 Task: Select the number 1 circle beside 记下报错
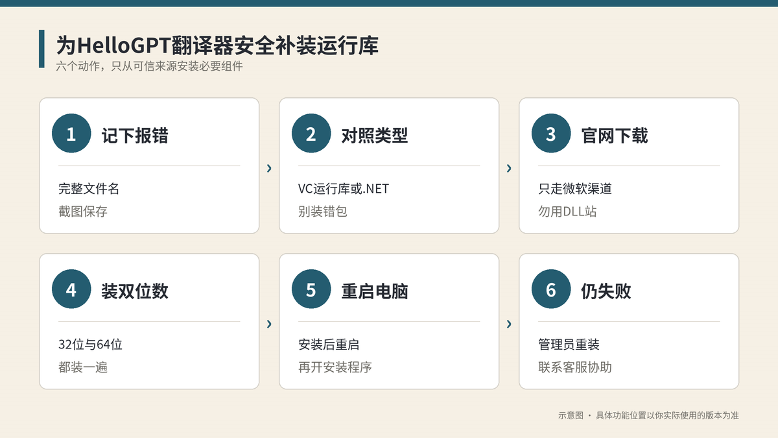click(71, 134)
